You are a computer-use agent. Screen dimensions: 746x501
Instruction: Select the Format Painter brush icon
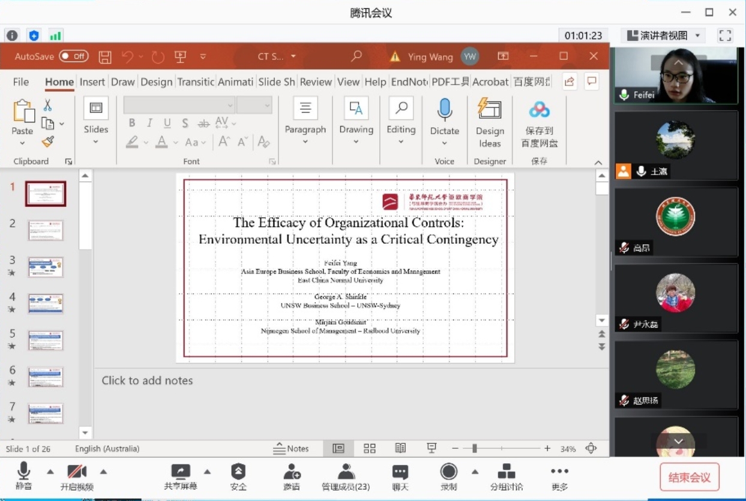click(48, 142)
